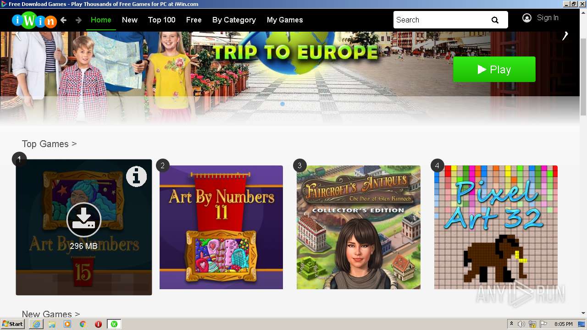Viewport: 587px width, 330px height.
Task: Click in the Search field
Action: click(440, 20)
